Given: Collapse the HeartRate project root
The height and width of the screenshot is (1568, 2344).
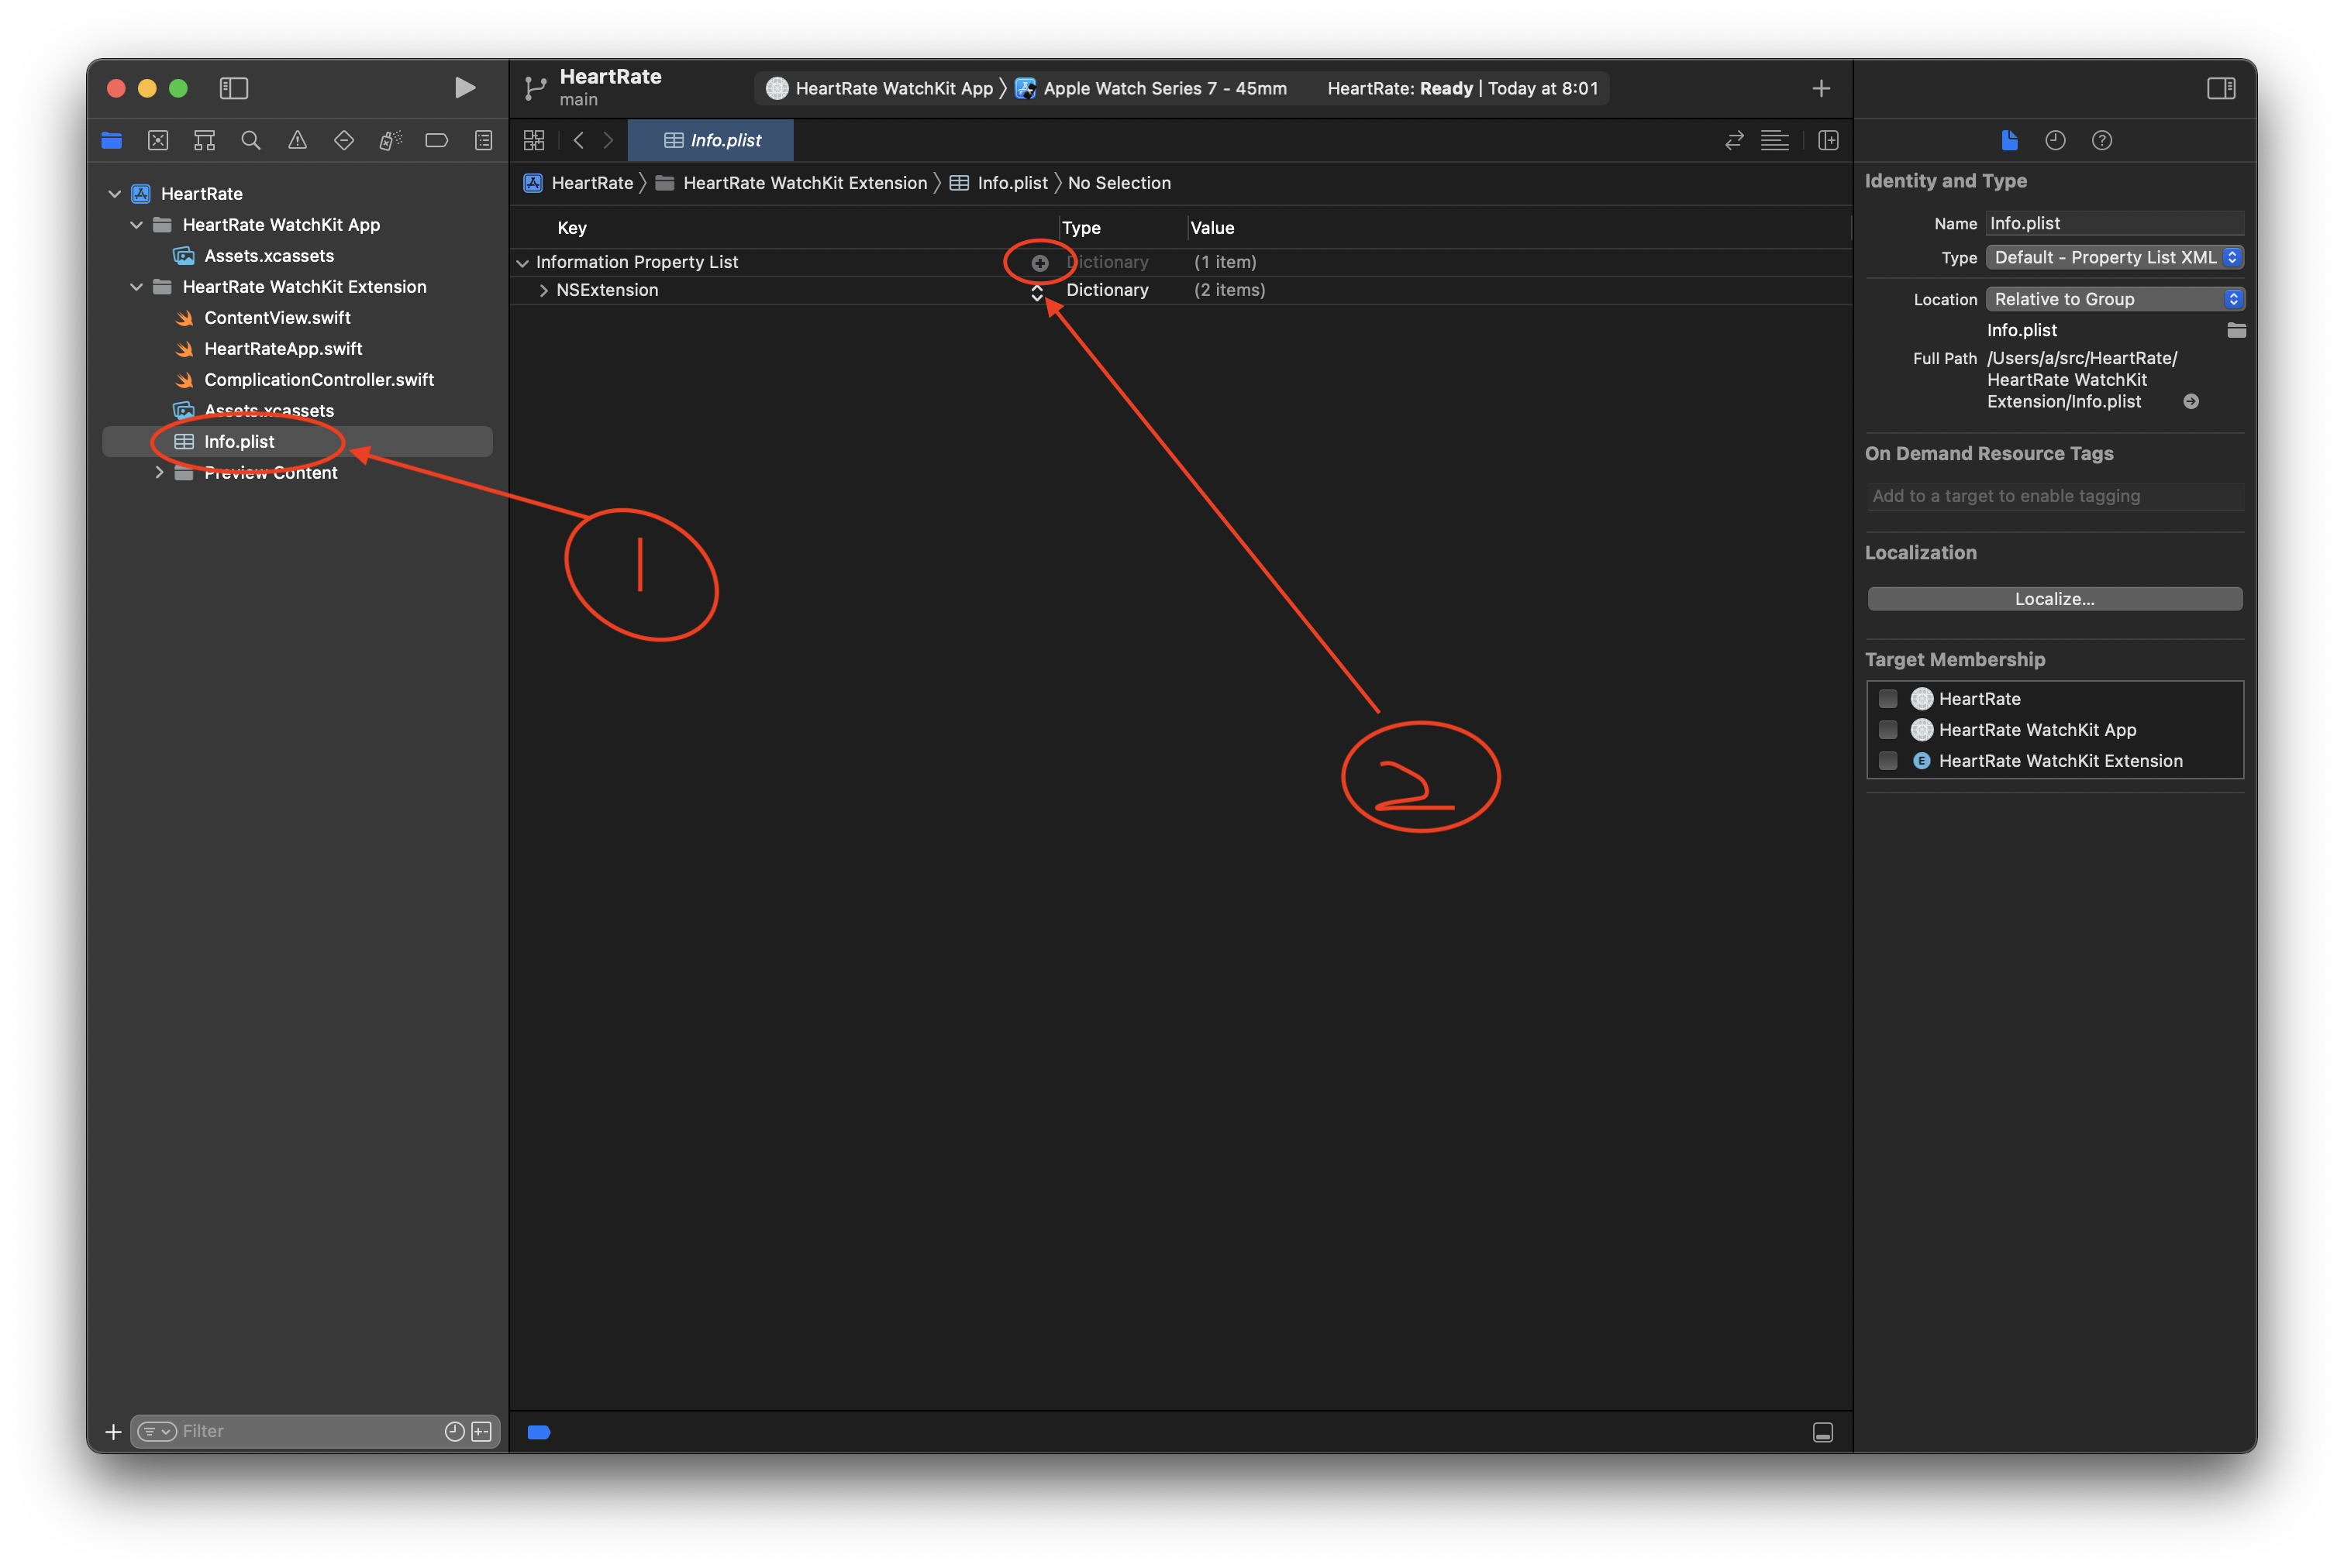Looking at the screenshot, I should pos(115,194).
